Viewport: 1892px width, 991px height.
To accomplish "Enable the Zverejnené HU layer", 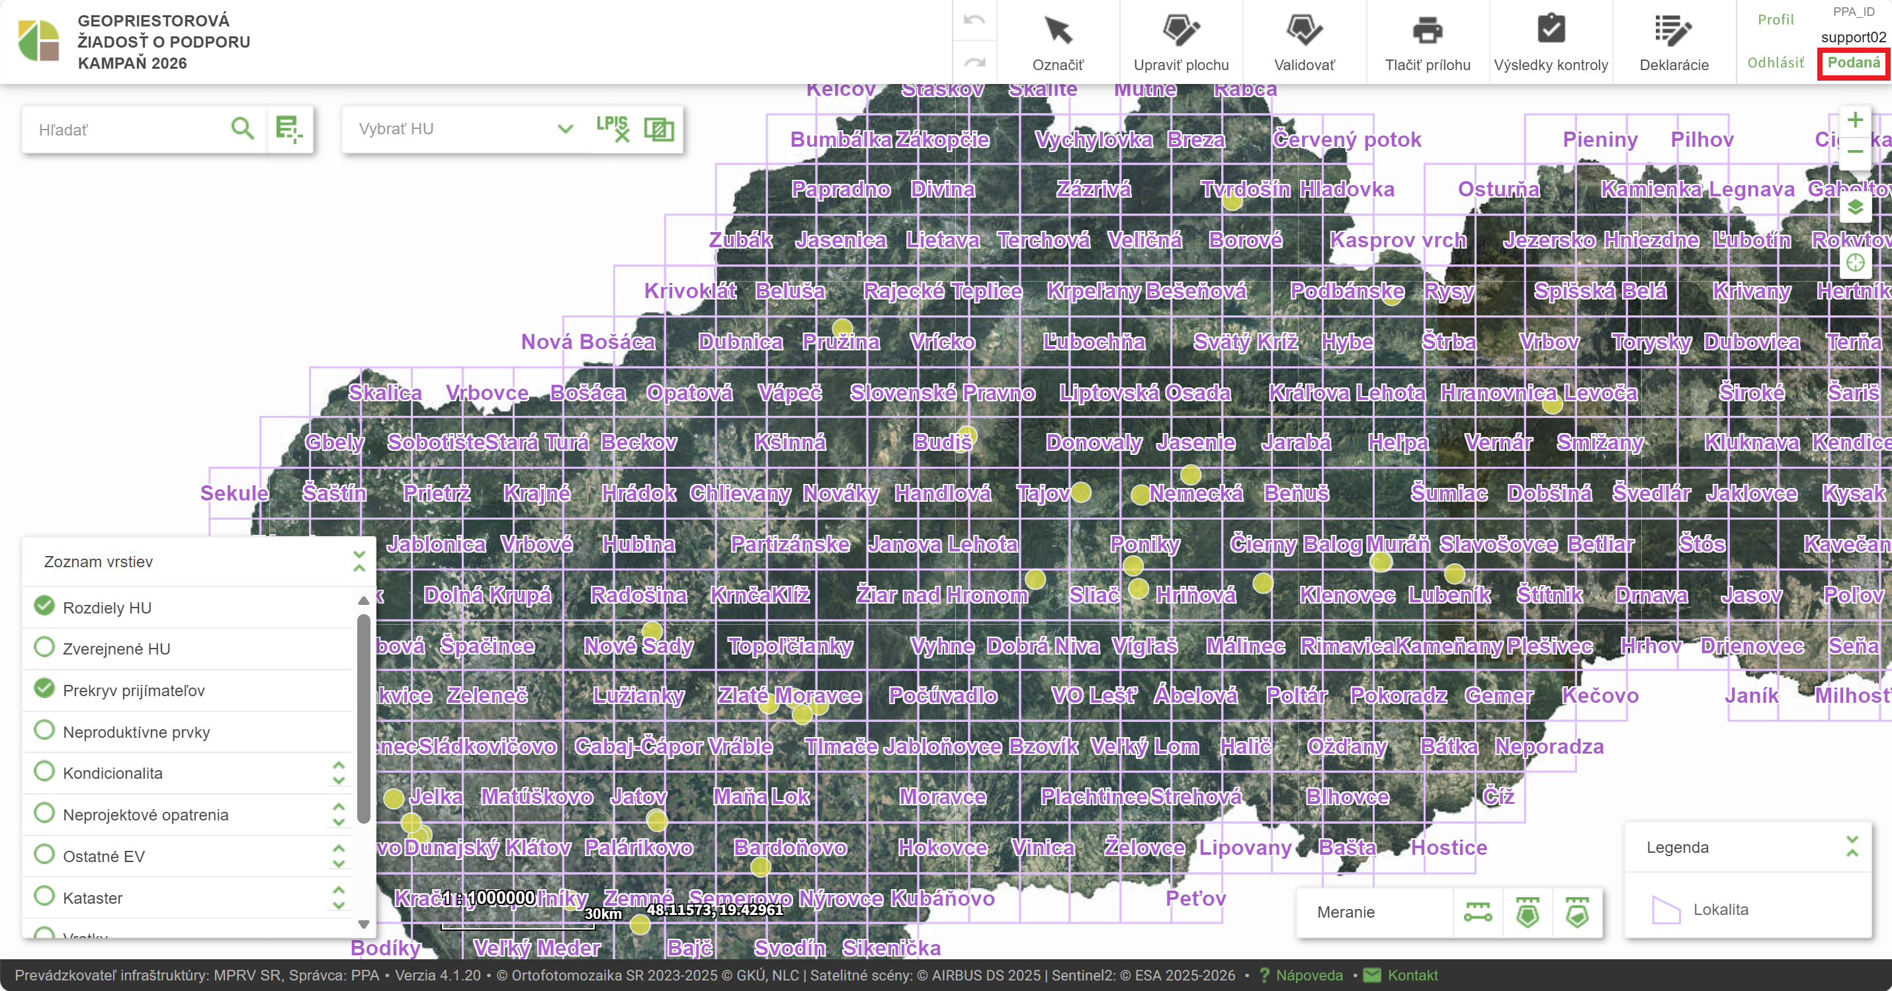I will point(45,647).
